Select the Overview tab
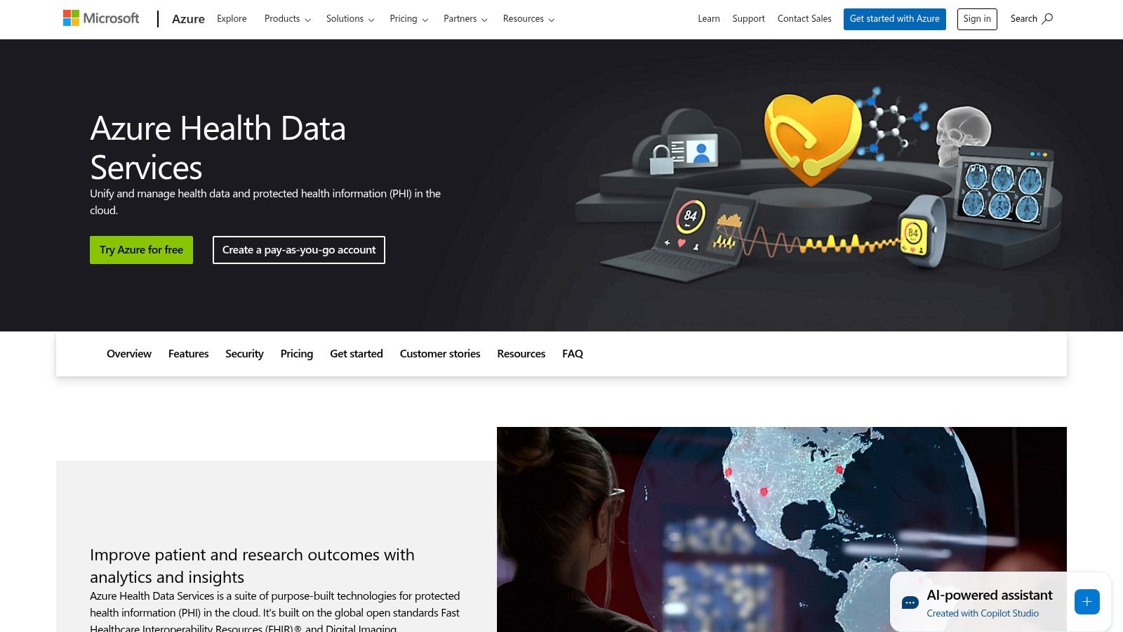Image resolution: width=1123 pixels, height=632 pixels. (129, 354)
